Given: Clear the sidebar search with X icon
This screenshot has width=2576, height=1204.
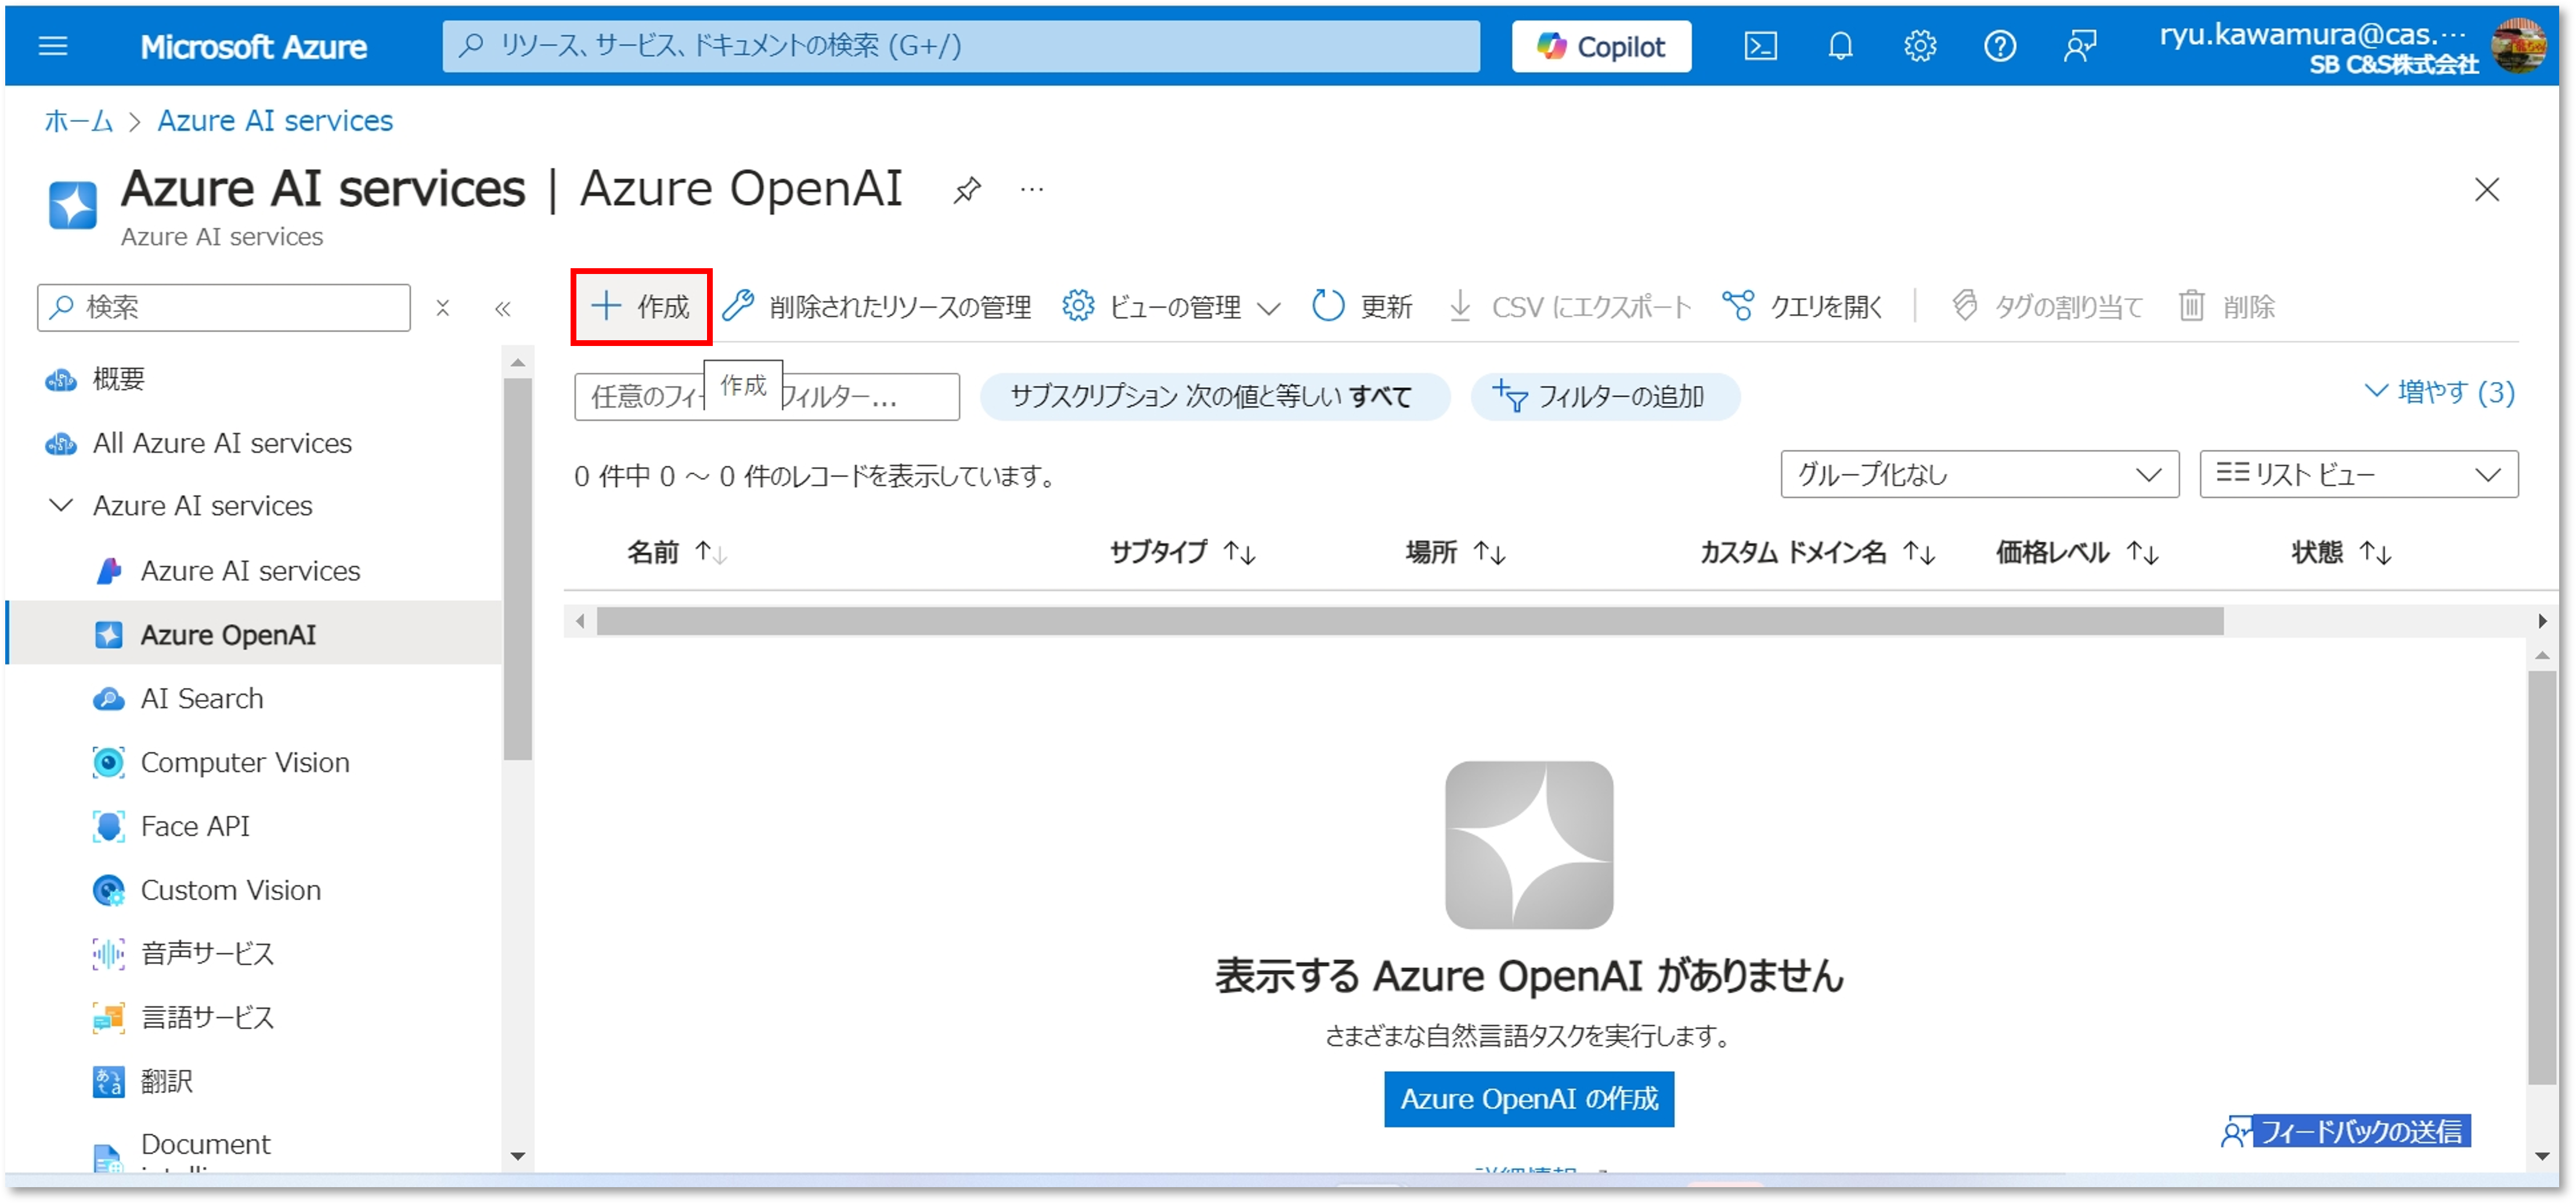Looking at the screenshot, I should click(443, 308).
